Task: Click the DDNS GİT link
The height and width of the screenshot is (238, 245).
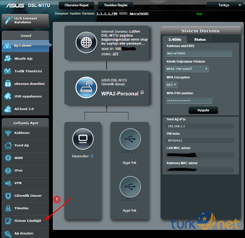Action: (116, 54)
